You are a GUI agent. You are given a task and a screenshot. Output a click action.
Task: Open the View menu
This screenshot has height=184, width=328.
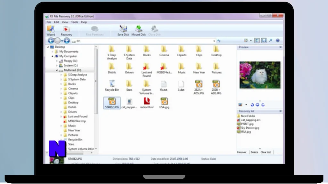coord(65,22)
